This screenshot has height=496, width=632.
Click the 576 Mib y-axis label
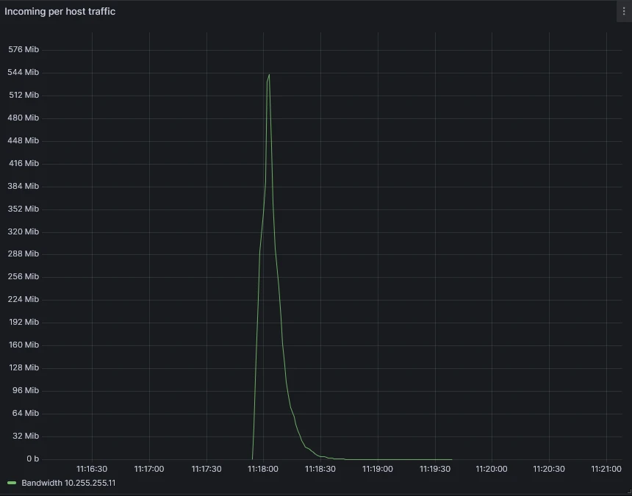(x=24, y=50)
